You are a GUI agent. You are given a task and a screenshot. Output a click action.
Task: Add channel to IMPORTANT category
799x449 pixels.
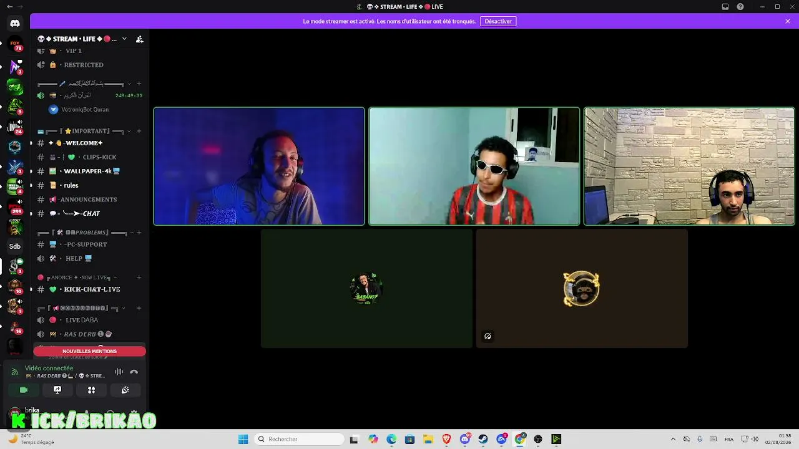point(139,131)
